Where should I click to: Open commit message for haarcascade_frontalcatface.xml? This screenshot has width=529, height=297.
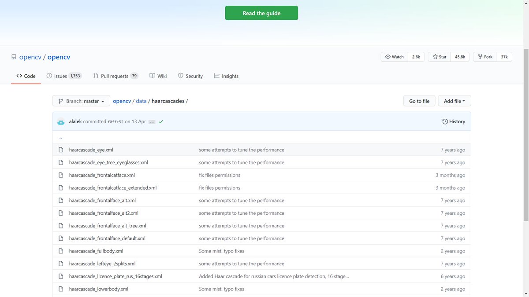tap(220, 175)
